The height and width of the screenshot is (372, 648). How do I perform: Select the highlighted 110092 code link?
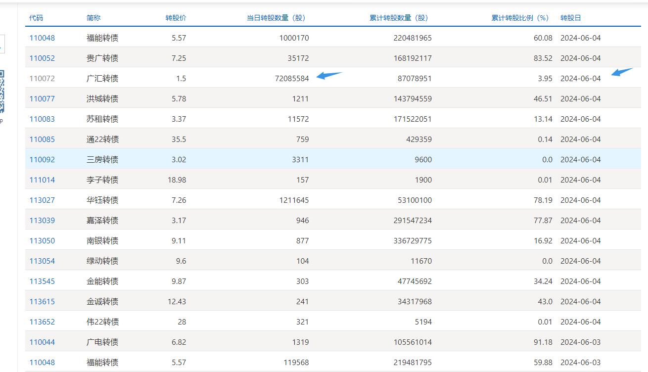tap(42, 160)
